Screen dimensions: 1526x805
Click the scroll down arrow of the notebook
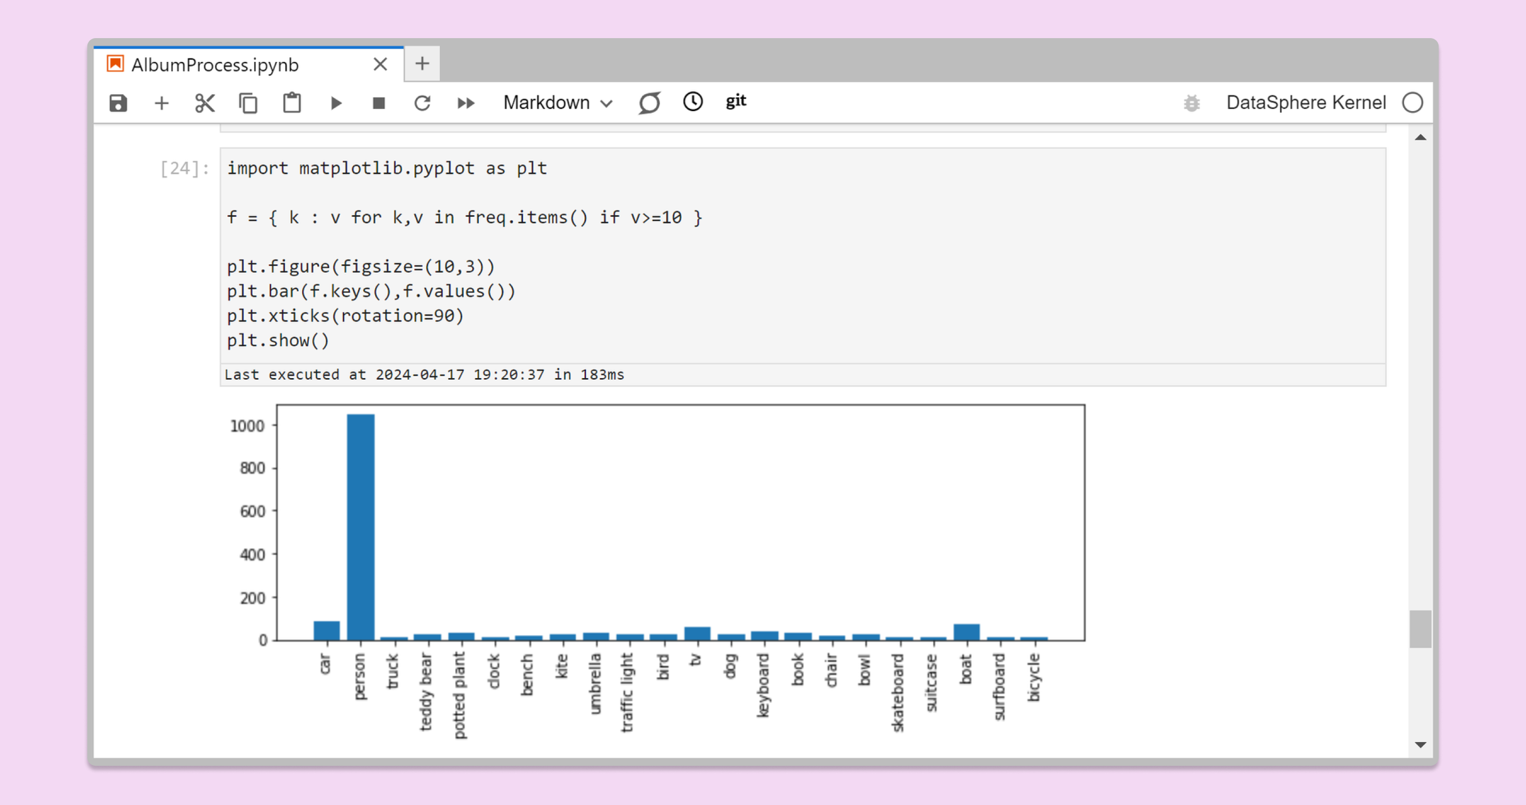pos(1421,745)
